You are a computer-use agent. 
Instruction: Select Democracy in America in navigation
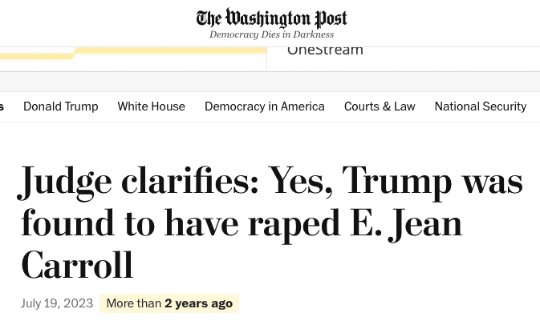[x=265, y=106]
